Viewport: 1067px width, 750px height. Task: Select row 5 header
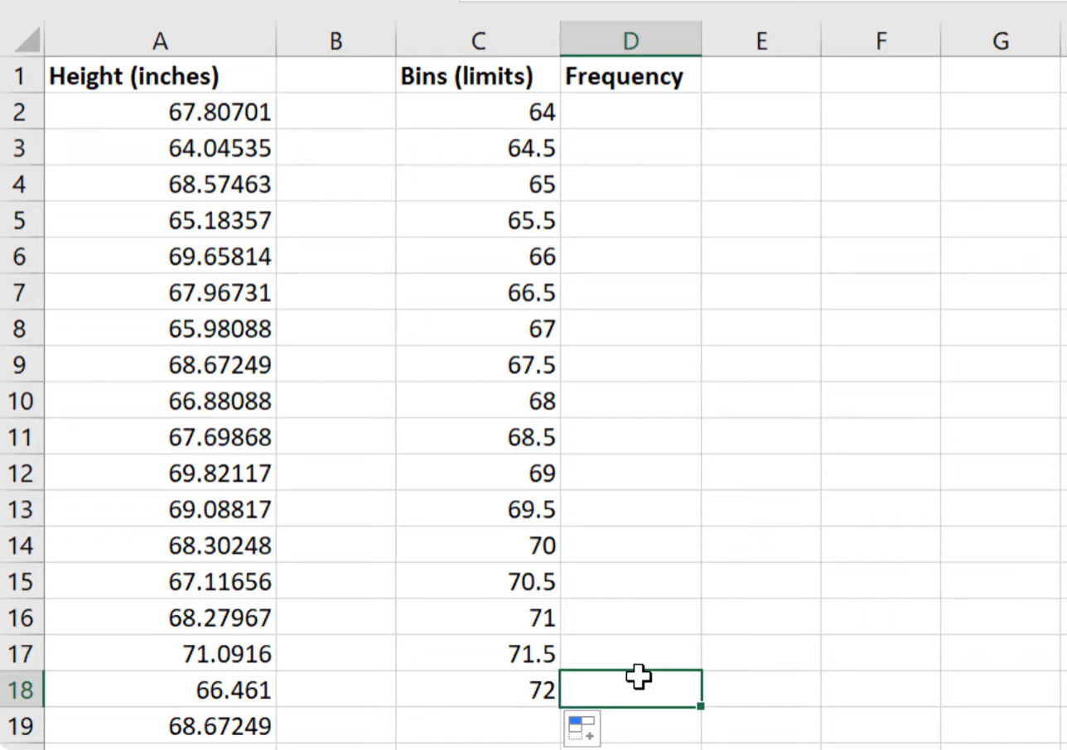pyautogui.click(x=22, y=220)
